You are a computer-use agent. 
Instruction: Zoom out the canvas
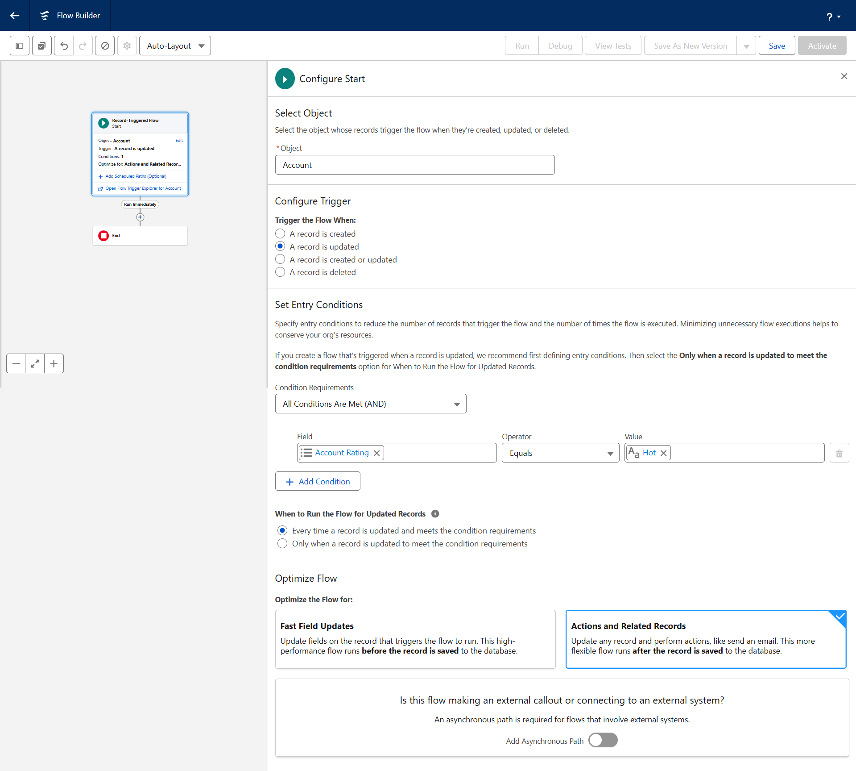pos(16,363)
